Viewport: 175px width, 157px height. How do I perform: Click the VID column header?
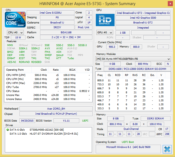coord(84,70)
